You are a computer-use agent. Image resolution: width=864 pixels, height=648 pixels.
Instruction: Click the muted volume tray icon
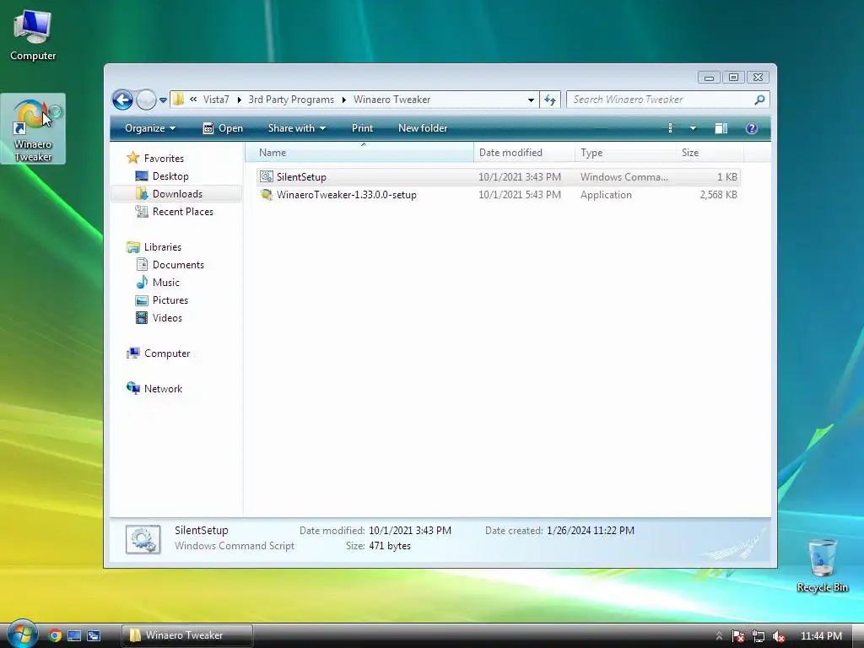[x=778, y=636]
